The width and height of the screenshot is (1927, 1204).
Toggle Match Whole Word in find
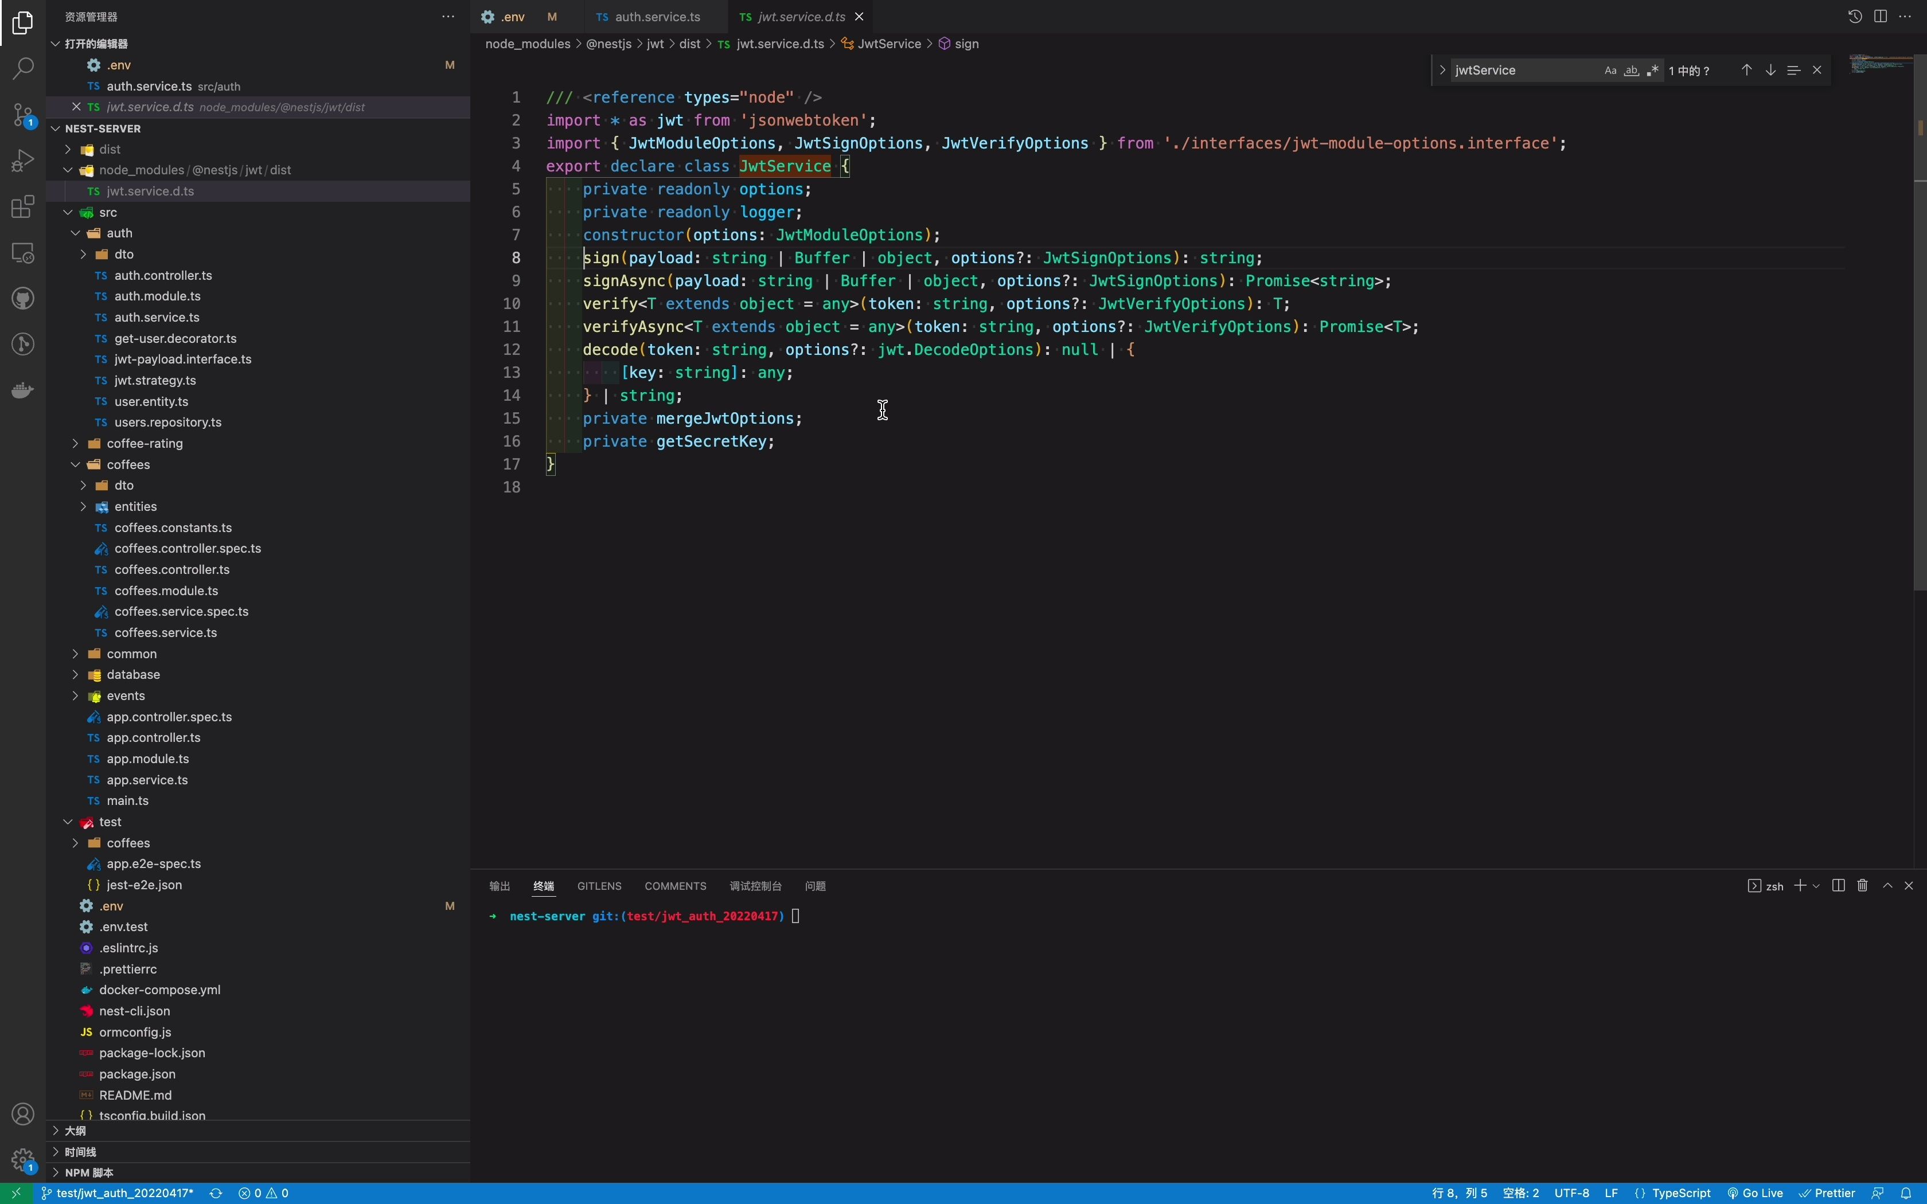[1632, 70]
